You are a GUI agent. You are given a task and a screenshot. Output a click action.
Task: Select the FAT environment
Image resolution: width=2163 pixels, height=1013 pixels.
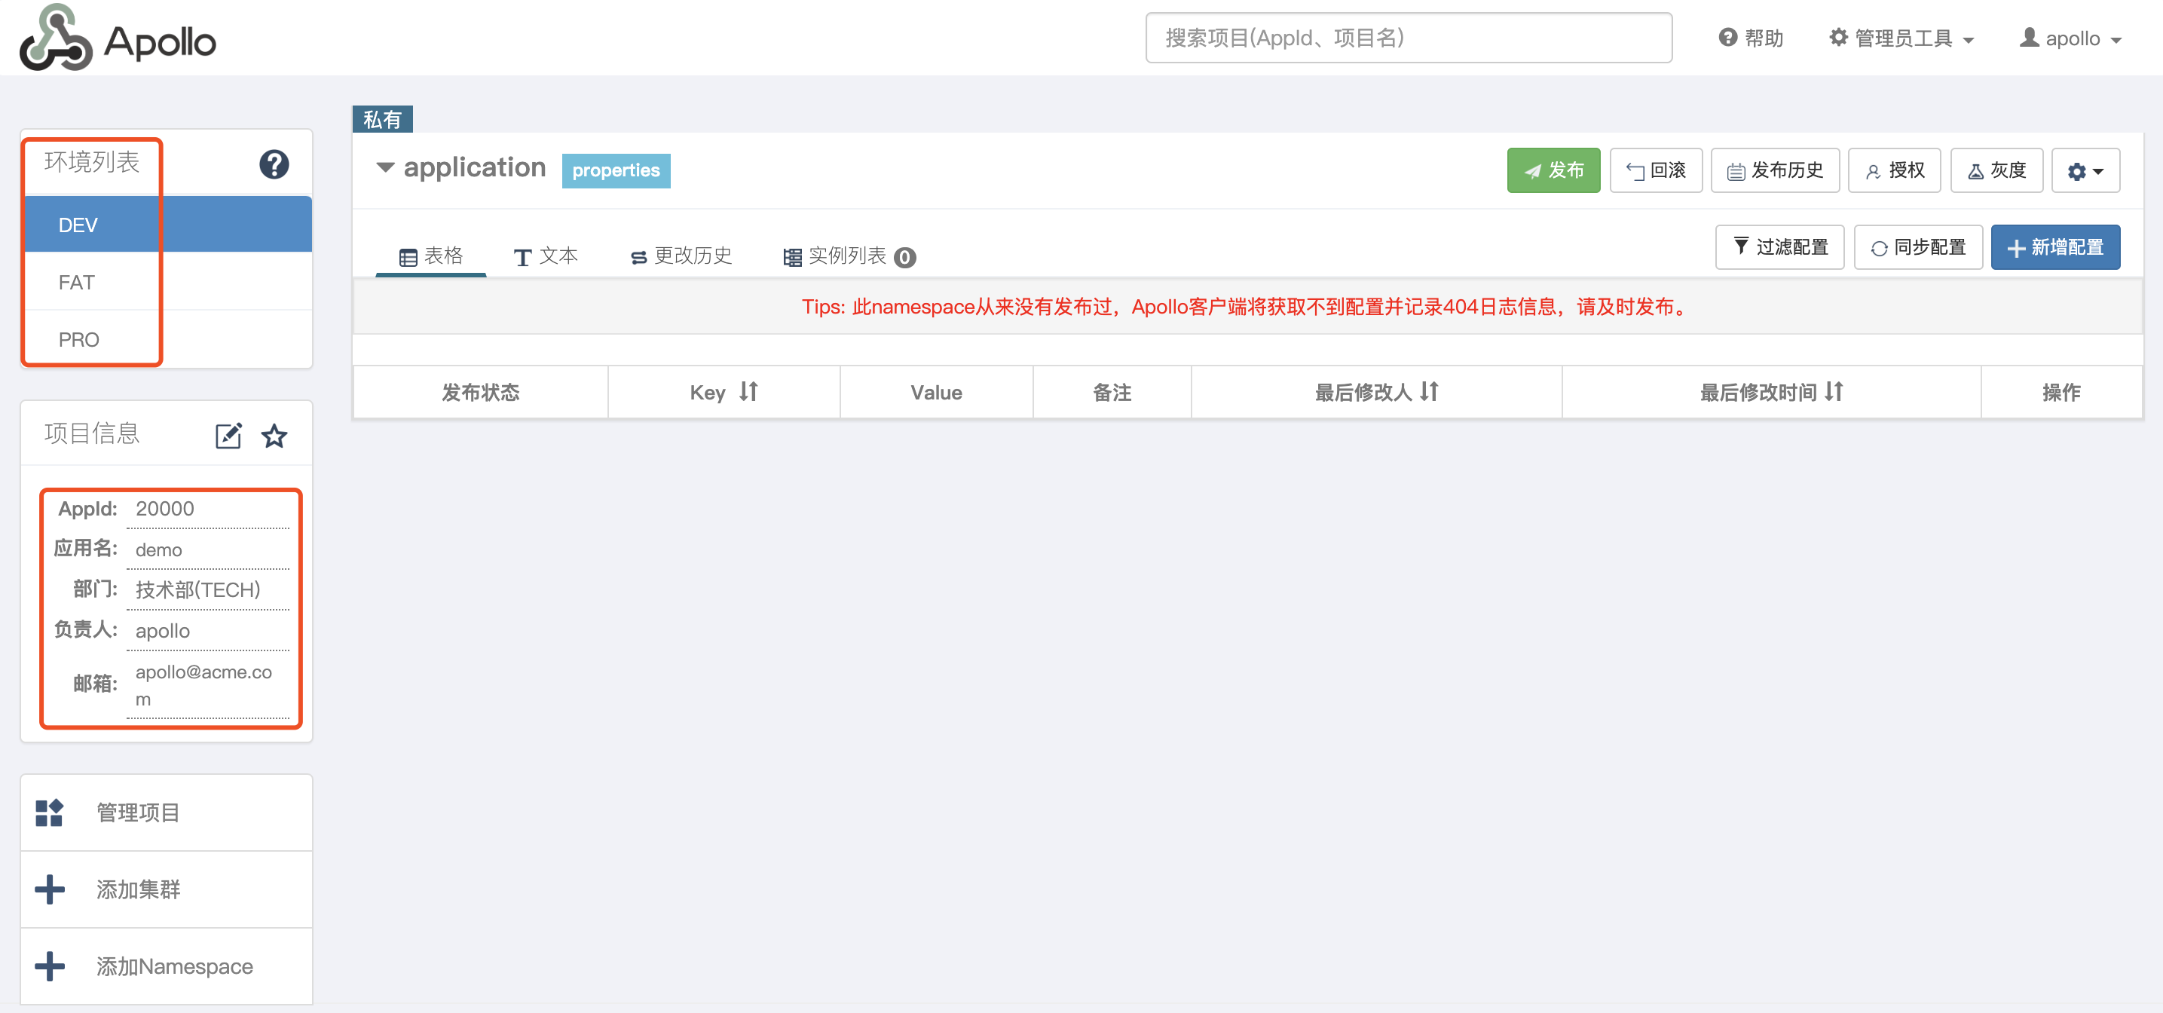(x=77, y=282)
